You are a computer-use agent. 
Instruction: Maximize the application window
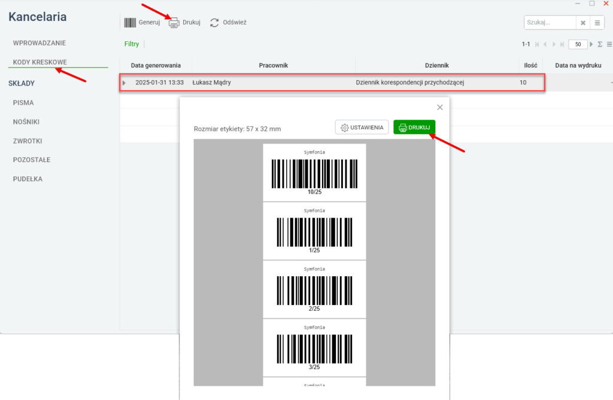tap(592, 4)
